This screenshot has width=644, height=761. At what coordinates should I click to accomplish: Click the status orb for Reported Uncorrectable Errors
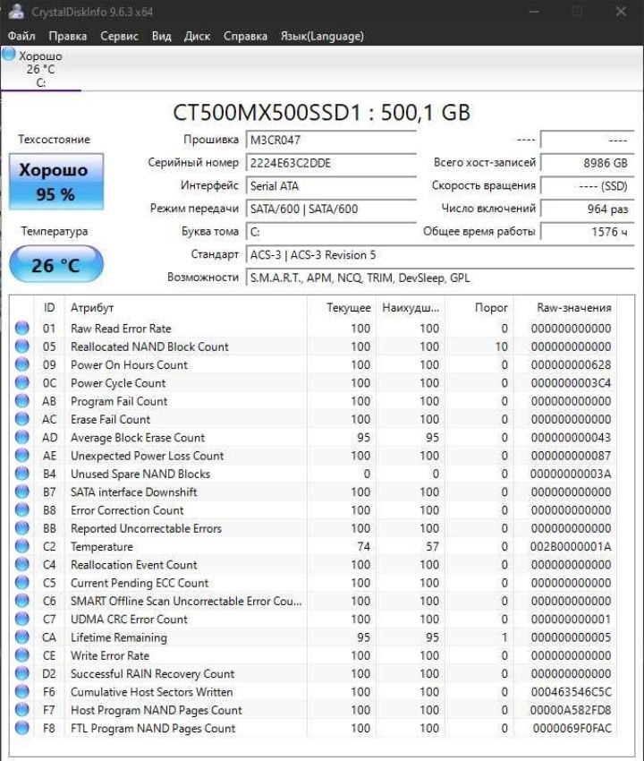point(21,528)
